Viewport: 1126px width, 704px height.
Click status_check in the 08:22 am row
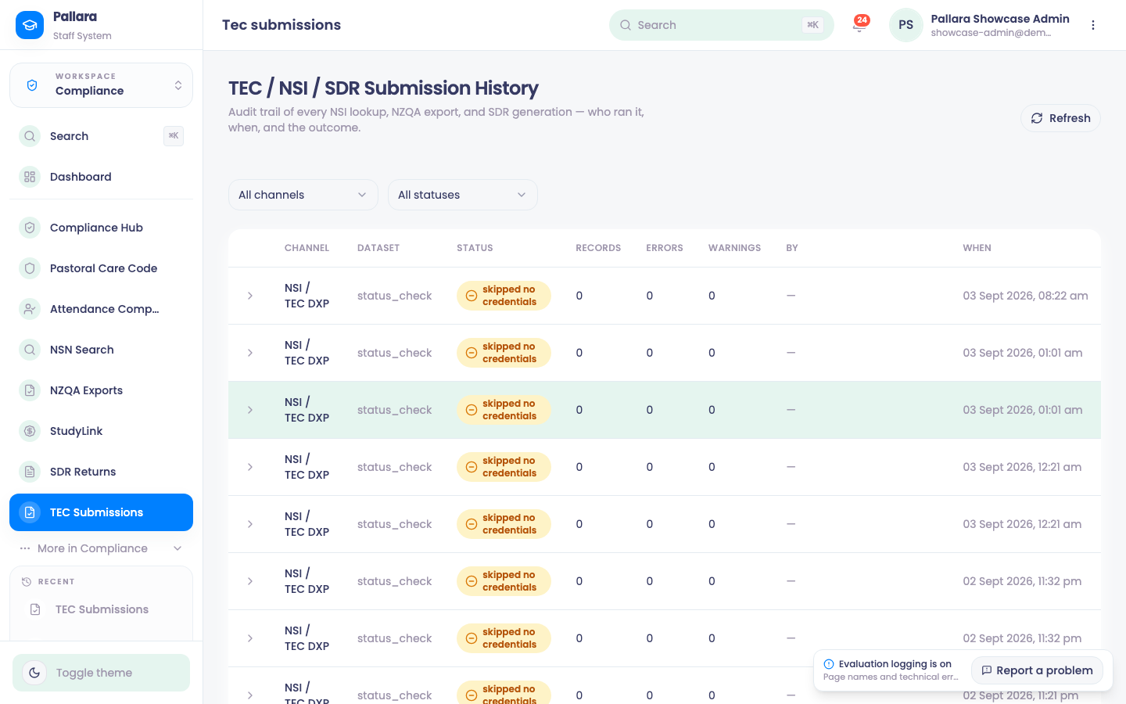394,296
